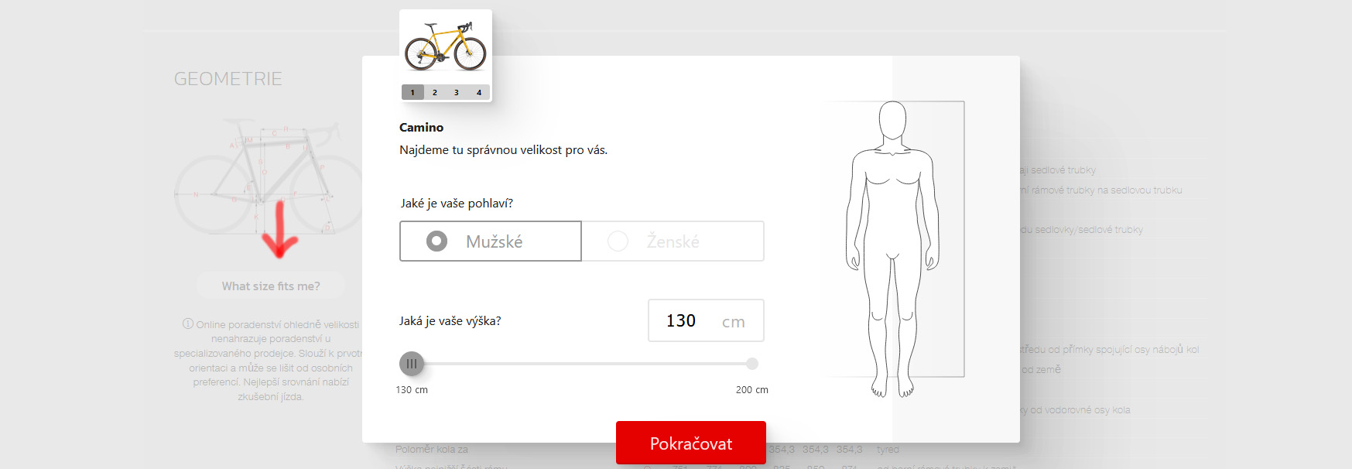Viewport: 1352px width, 469px height.
Task: Click the cm unit label in height field
Action: 734,322
